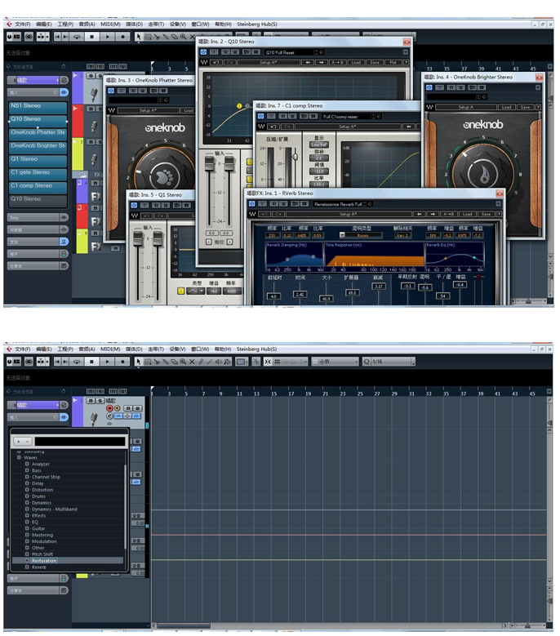560x636 pixels.
Task: Click left arrow button in RVerb toolbar
Action: [420, 214]
